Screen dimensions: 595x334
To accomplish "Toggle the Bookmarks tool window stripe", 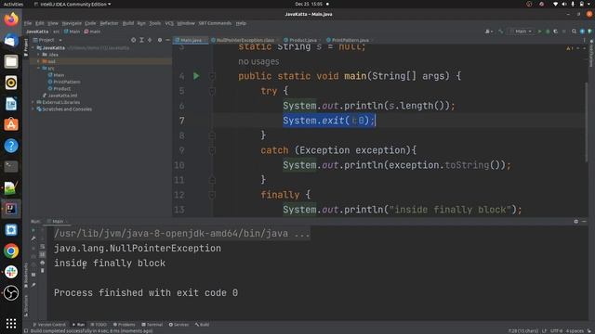I will [x=26, y=276].
